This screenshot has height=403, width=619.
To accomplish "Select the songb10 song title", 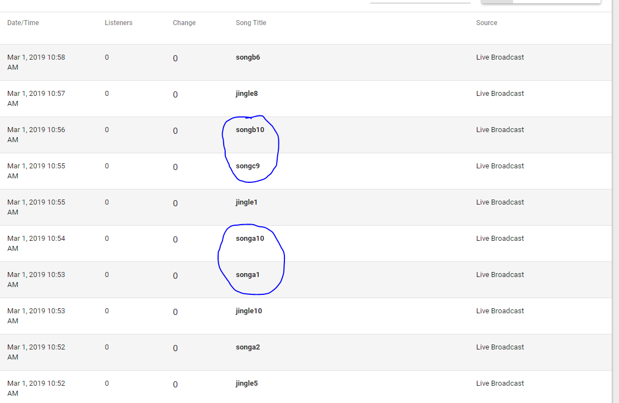I will coord(250,130).
